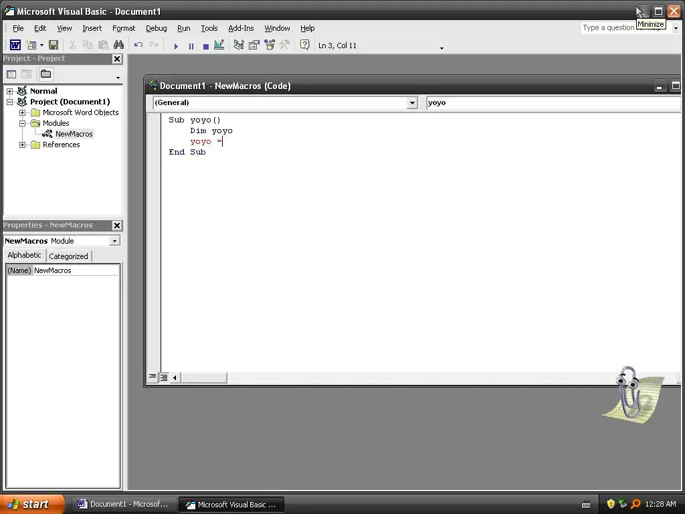Image resolution: width=685 pixels, height=514 pixels.
Task: Save the Normal project with floppy icon
Action: point(54,45)
